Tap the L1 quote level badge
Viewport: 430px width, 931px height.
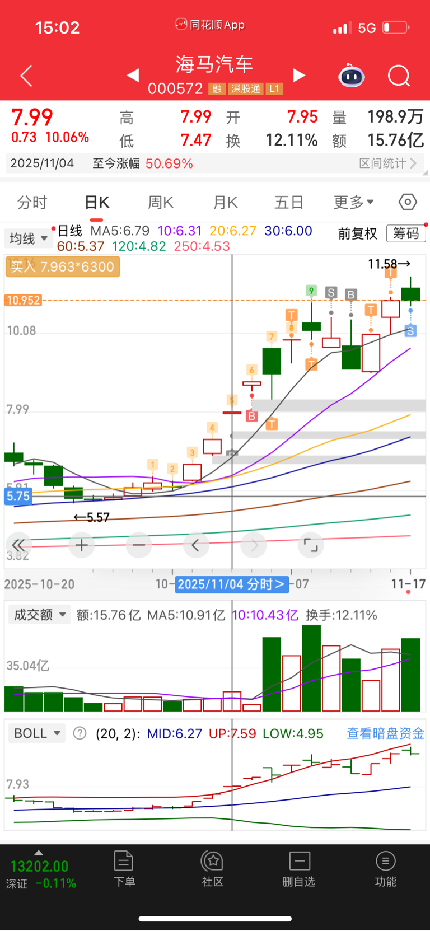(x=274, y=89)
